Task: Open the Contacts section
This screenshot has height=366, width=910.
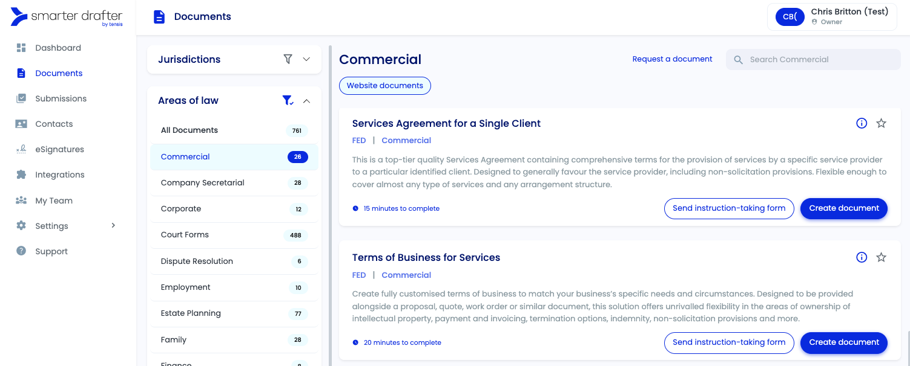Action: (53, 124)
